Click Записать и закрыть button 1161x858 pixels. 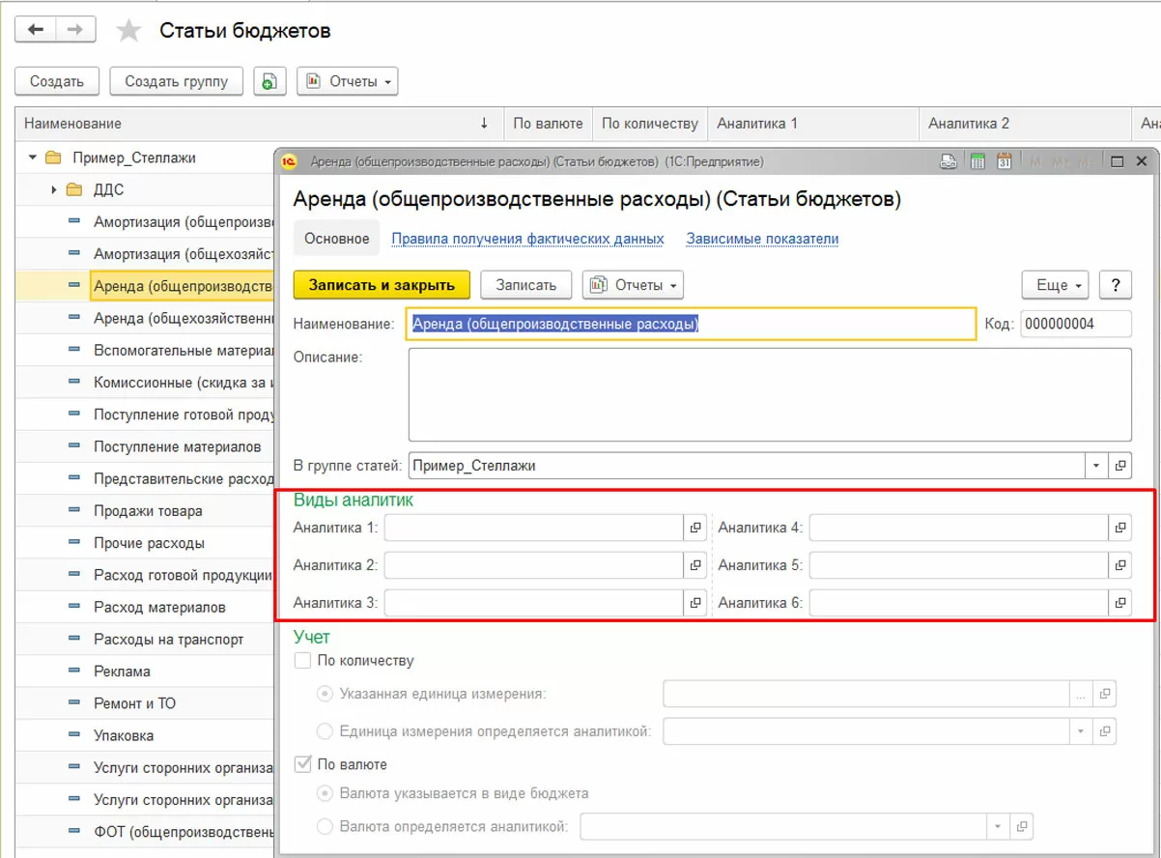pyautogui.click(x=382, y=285)
